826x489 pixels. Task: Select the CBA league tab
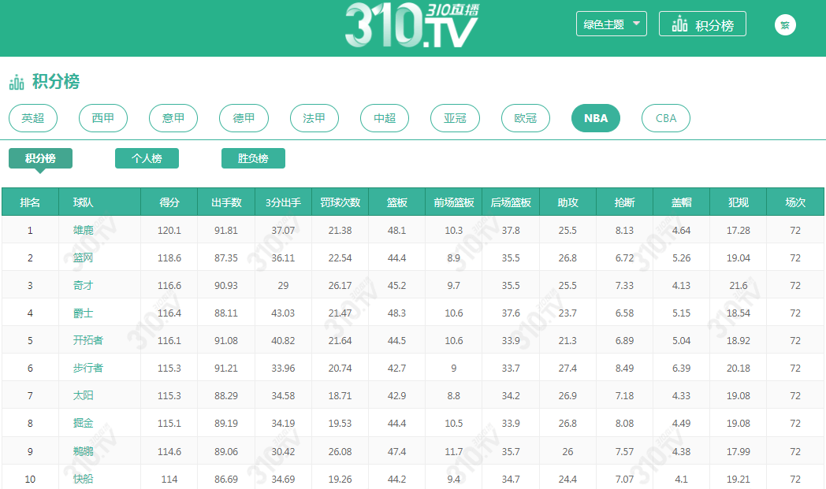[x=666, y=118]
